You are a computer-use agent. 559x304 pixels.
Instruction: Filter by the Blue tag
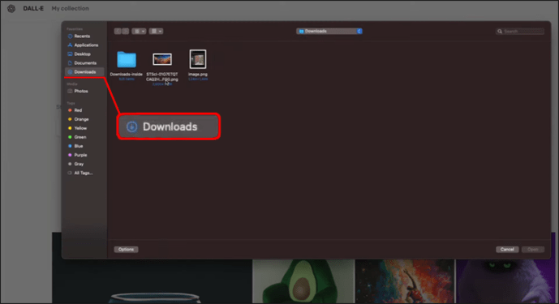pyautogui.click(x=75, y=146)
